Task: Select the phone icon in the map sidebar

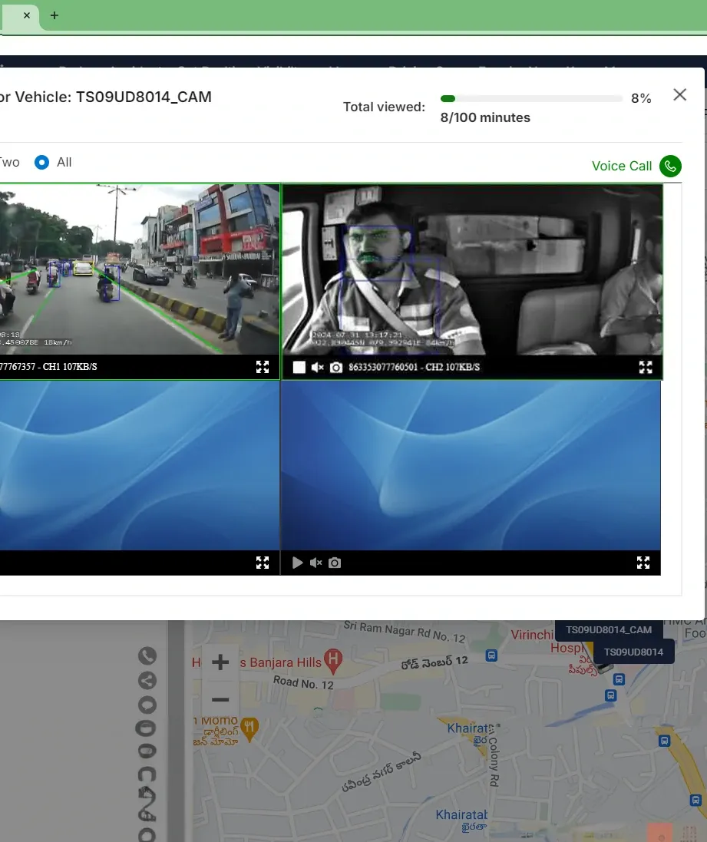Action: click(147, 656)
